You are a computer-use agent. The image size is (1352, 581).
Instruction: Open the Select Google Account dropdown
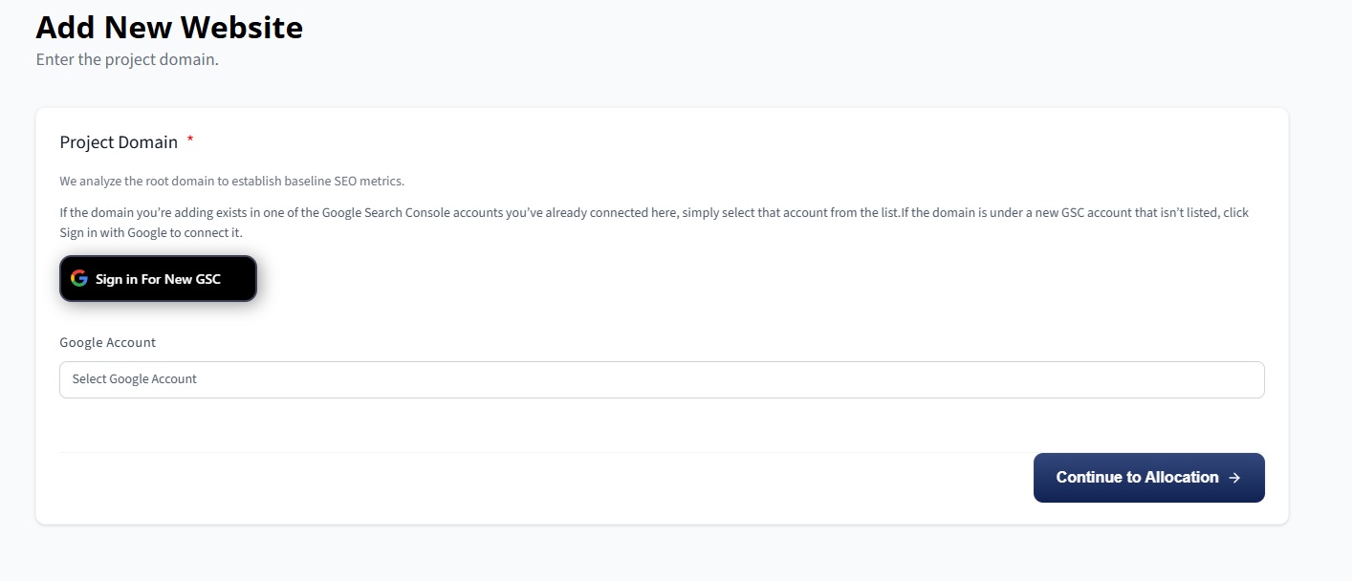(661, 379)
